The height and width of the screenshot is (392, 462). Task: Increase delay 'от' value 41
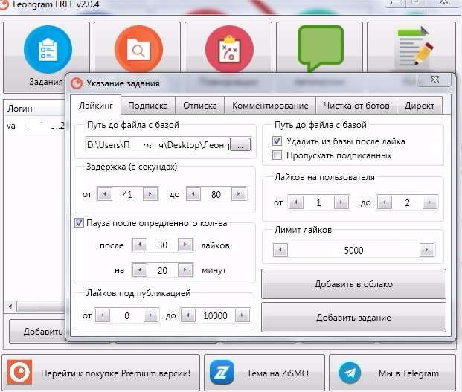(150, 194)
